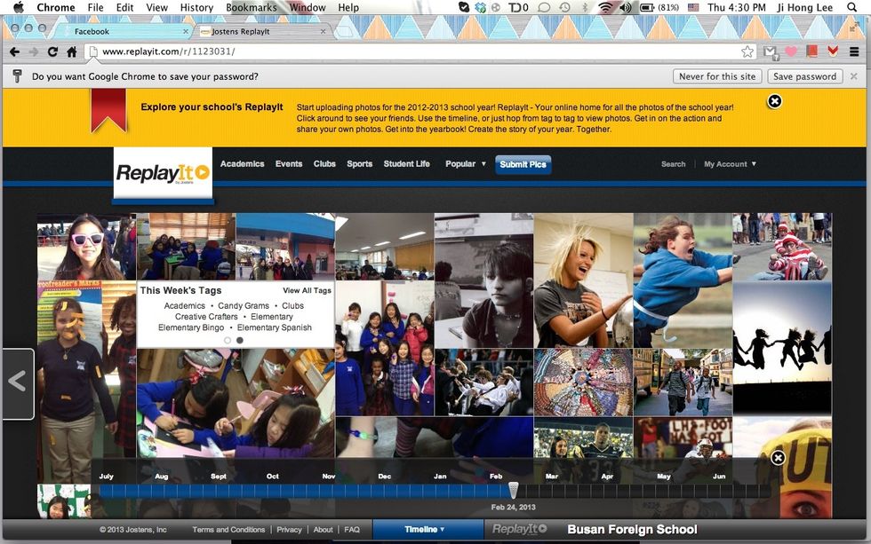Click the timeline slider handle at Feb
The image size is (871, 544).
[514, 490]
